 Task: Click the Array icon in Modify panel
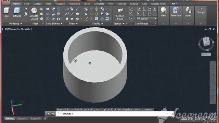point(107,19)
